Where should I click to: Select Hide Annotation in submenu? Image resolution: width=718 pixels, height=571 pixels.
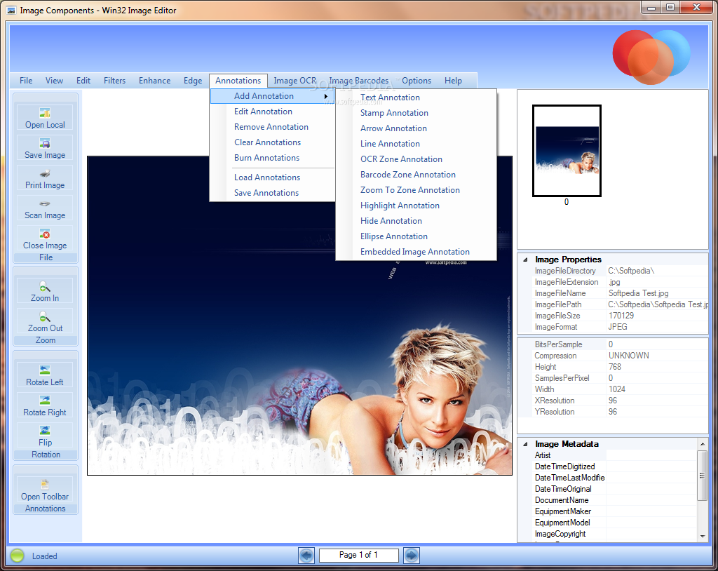click(x=416, y=221)
